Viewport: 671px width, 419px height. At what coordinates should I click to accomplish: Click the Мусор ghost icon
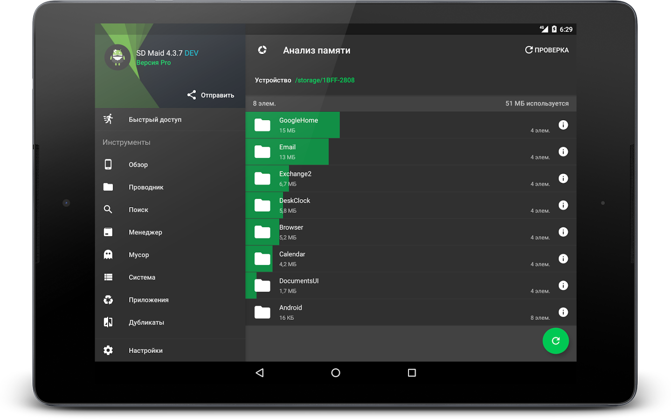pyautogui.click(x=108, y=254)
